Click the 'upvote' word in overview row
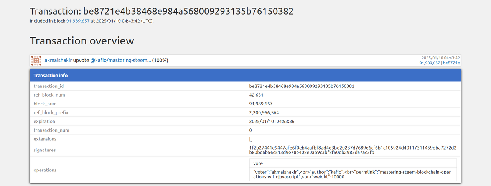491x186 pixels. point(81,60)
